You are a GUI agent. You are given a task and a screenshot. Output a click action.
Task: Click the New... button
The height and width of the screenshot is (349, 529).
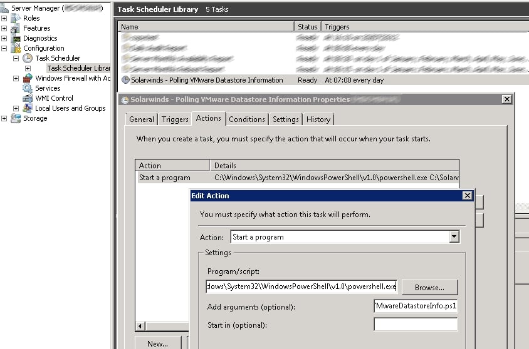pyautogui.click(x=157, y=343)
